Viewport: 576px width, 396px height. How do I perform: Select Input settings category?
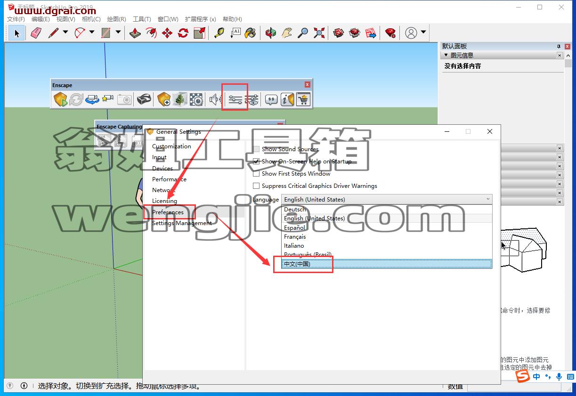click(x=159, y=157)
